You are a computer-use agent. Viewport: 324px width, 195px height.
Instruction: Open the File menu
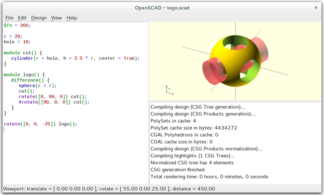(x=9, y=18)
